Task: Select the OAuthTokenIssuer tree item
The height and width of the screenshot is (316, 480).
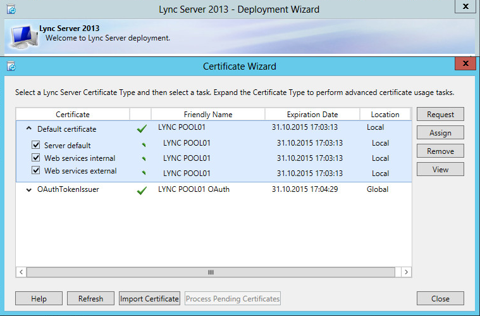Action: pyautogui.click(x=68, y=189)
